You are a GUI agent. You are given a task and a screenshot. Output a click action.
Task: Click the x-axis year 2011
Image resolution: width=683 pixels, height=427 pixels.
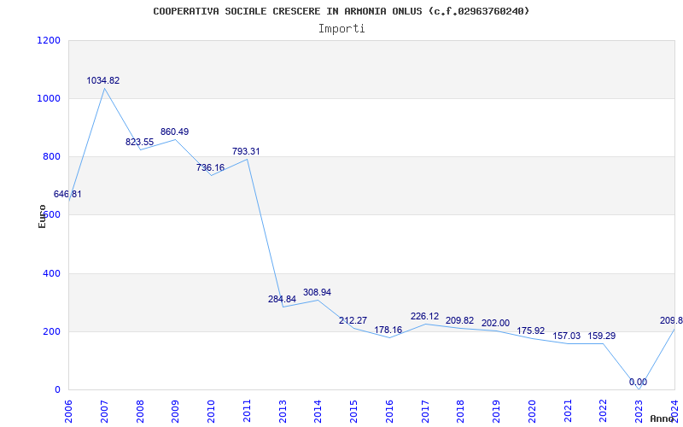click(247, 412)
